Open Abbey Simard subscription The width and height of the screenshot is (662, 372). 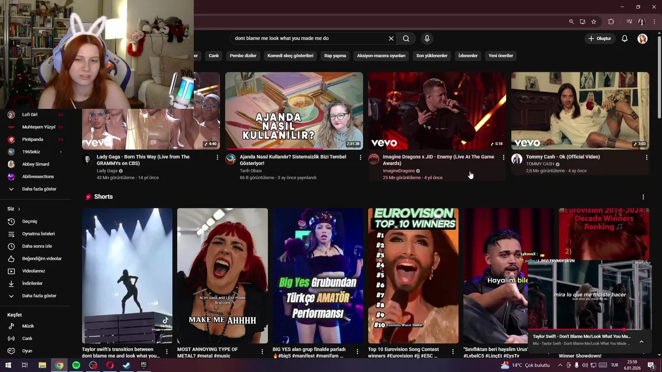pyautogui.click(x=36, y=164)
